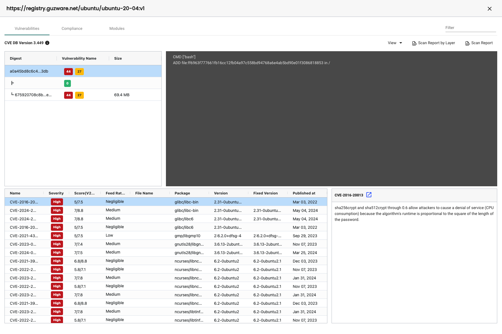The image size is (502, 334).
Task: Sort by Vulnerability Name column header
Action: pos(79,58)
